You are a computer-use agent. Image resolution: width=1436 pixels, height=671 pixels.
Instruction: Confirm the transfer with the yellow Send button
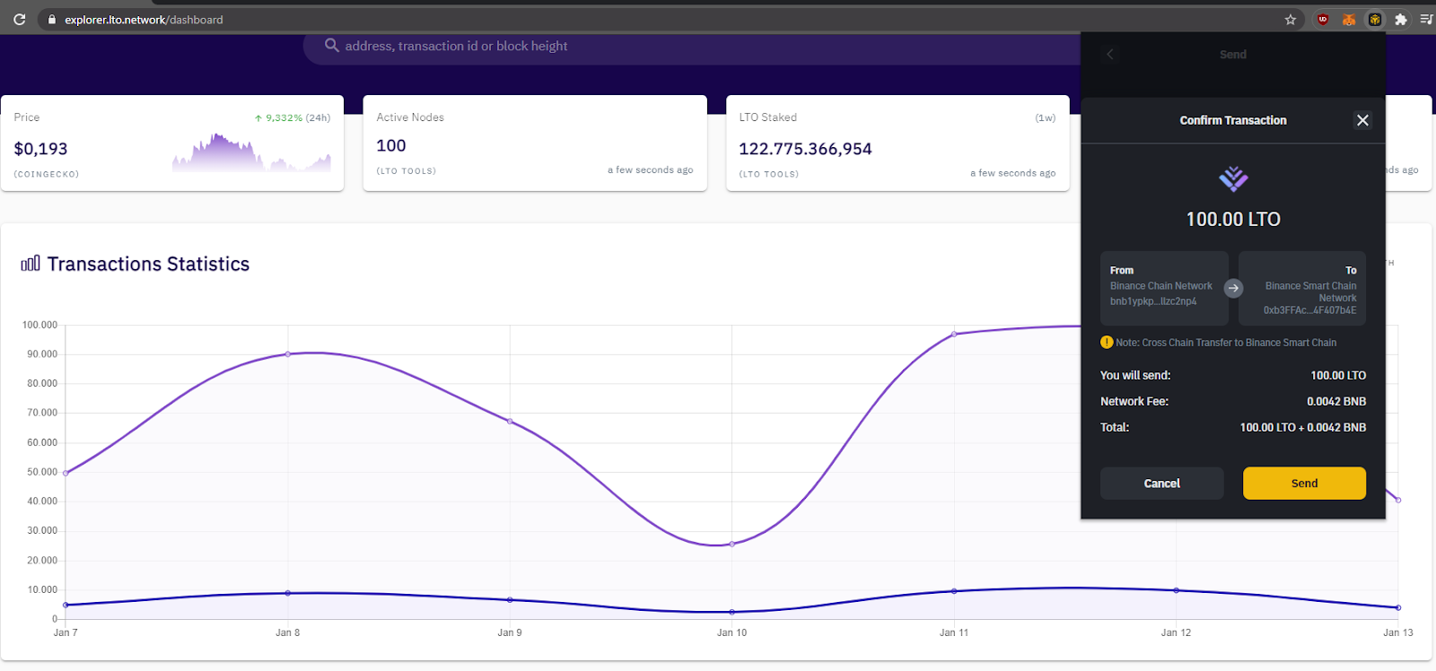[x=1304, y=483]
